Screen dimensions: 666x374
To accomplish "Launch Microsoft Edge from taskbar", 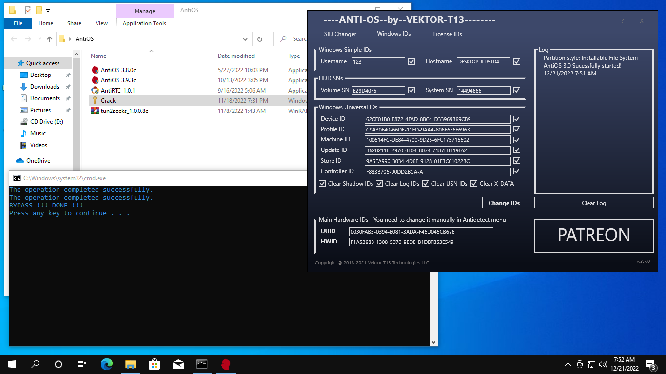I will pos(107,364).
